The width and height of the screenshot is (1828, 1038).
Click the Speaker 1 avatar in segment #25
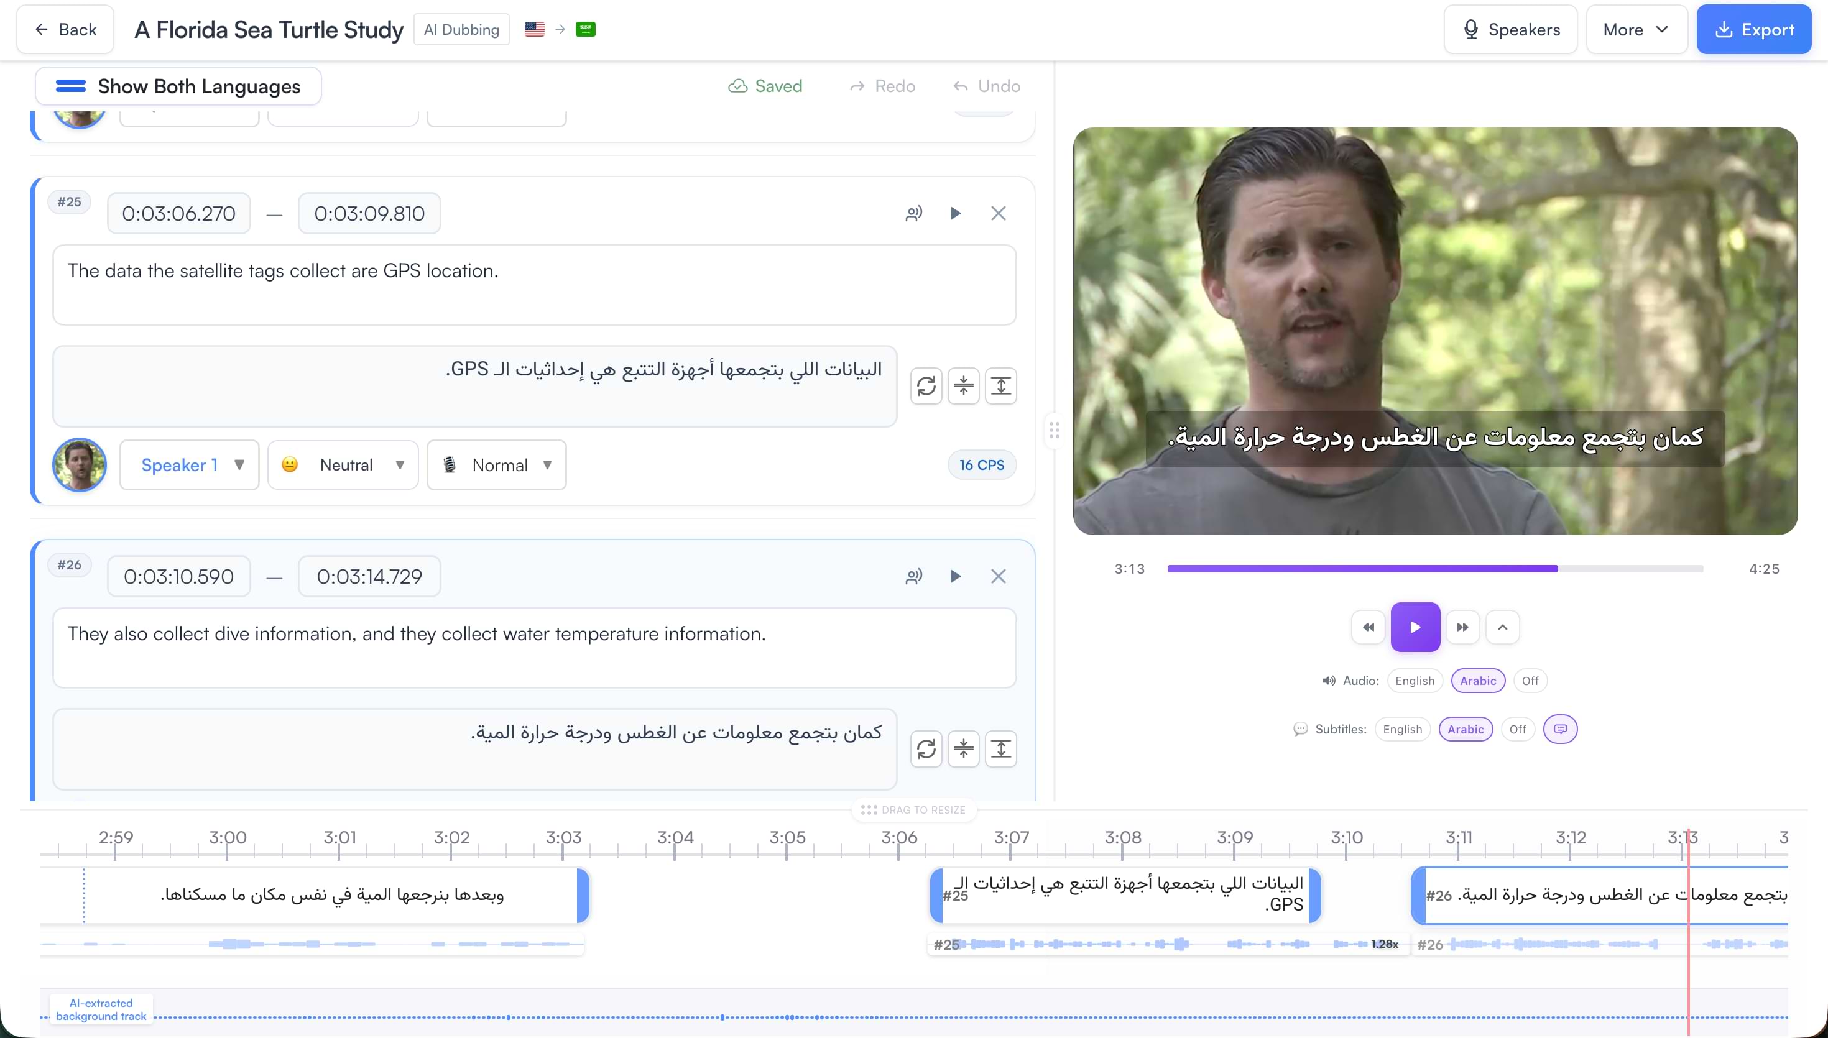[80, 465]
